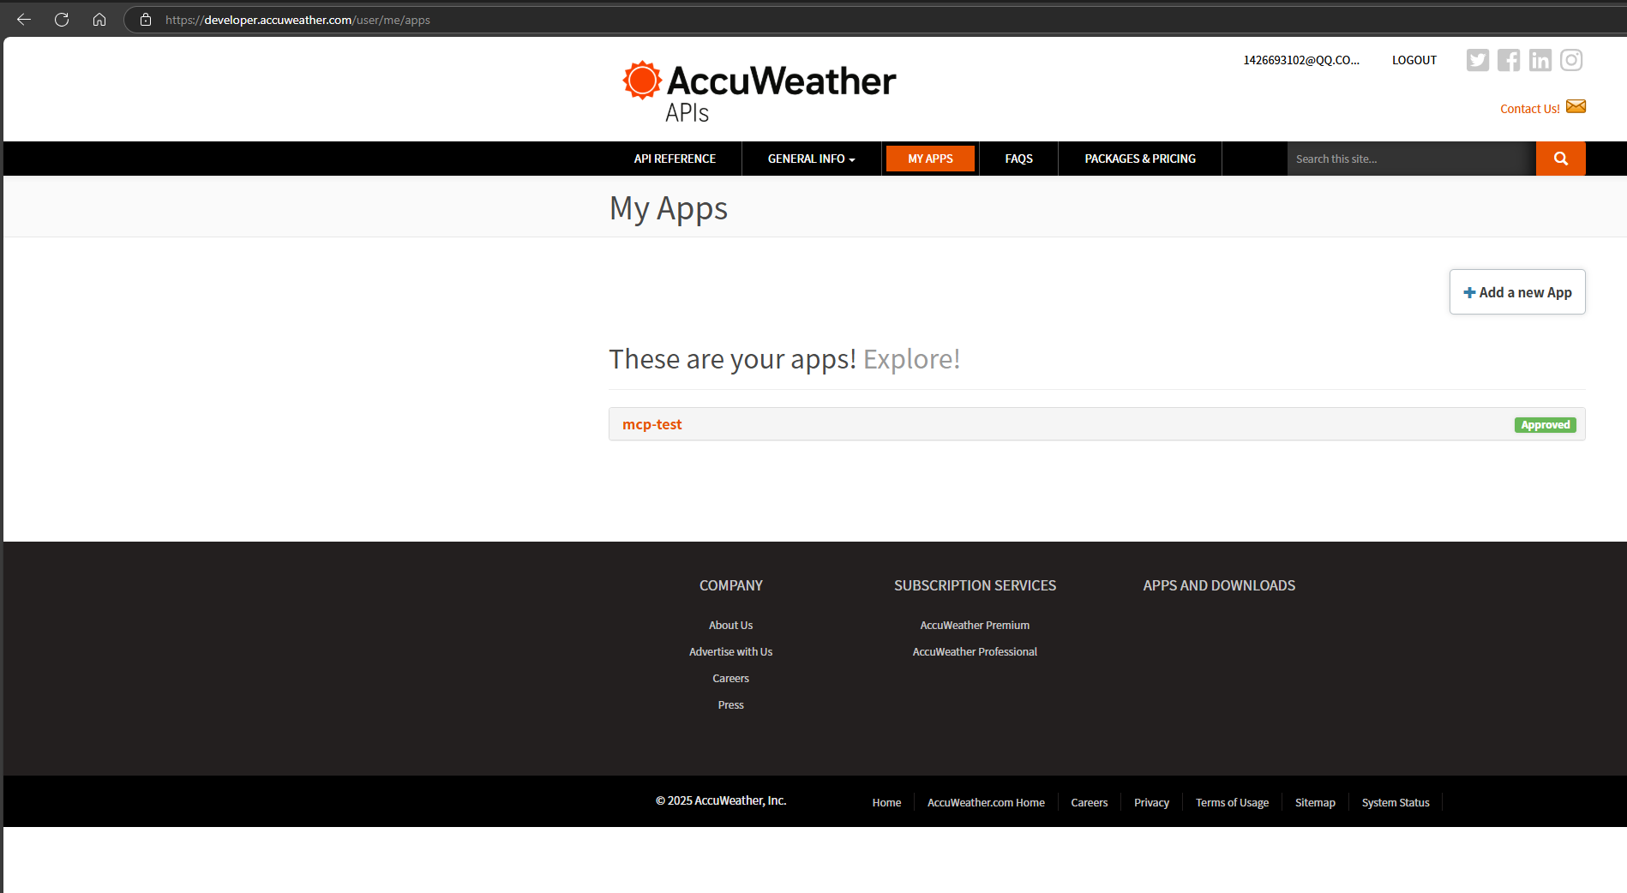
Task: Click the Contact Us! link
Action: click(1530, 109)
